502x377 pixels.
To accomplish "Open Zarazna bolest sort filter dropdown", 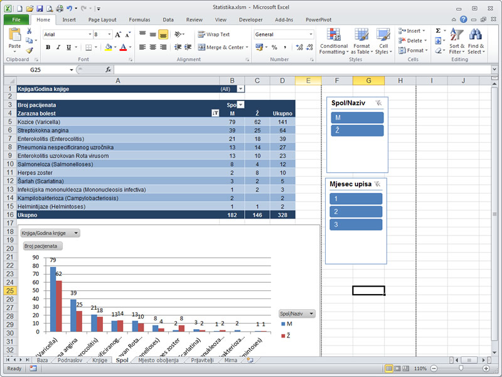I will tap(215, 113).
